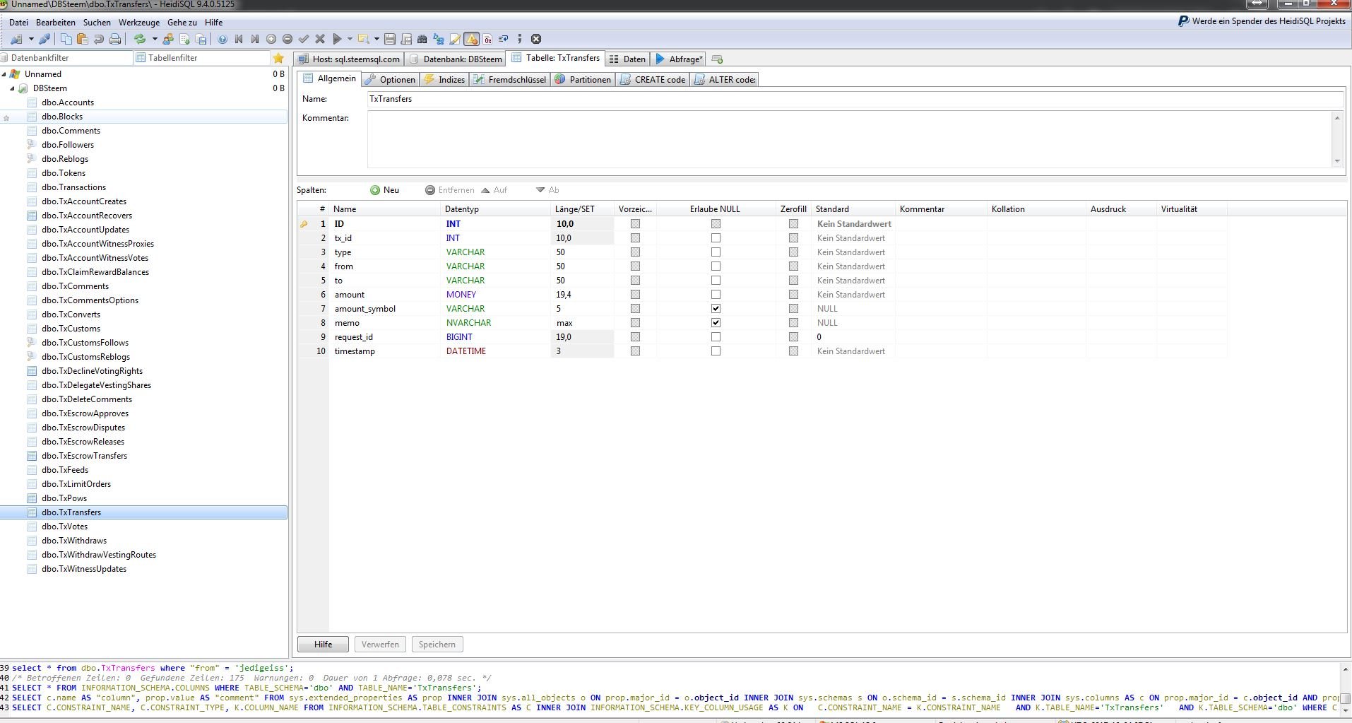Open session manager dropdown arrow

30,39
